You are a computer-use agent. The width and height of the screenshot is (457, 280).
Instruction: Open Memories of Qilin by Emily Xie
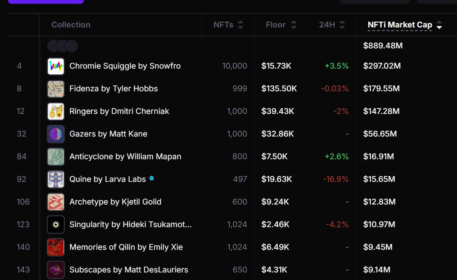click(x=126, y=247)
